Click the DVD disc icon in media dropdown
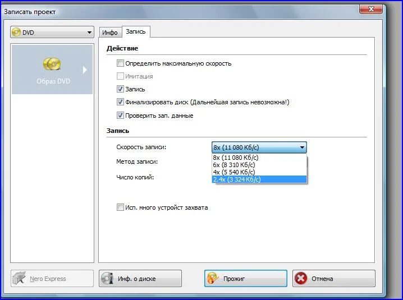Image resolution: width=403 pixels, height=300 pixels. pos(16,33)
